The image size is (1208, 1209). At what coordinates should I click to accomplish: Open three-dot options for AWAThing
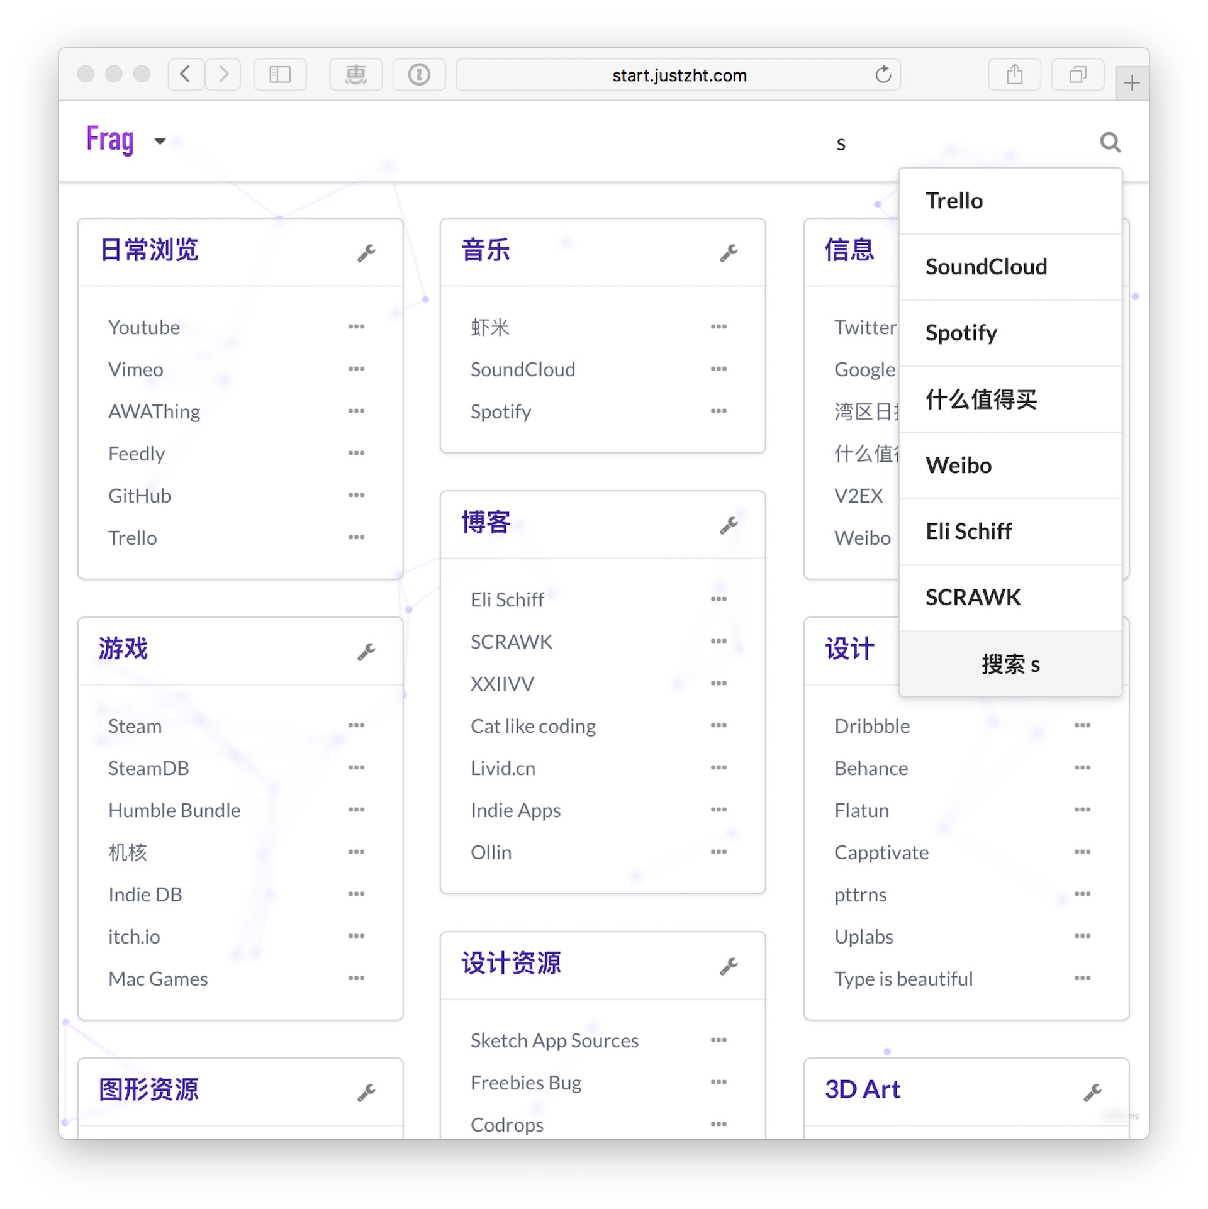click(356, 411)
